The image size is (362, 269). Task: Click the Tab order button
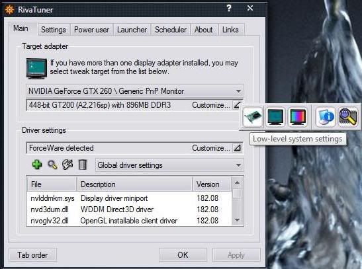pos(32,255)
